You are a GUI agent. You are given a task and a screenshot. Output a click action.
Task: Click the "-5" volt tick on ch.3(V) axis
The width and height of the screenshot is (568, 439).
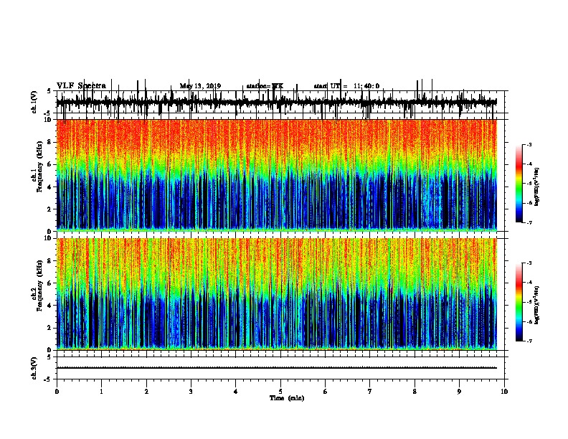click(49, 379)
